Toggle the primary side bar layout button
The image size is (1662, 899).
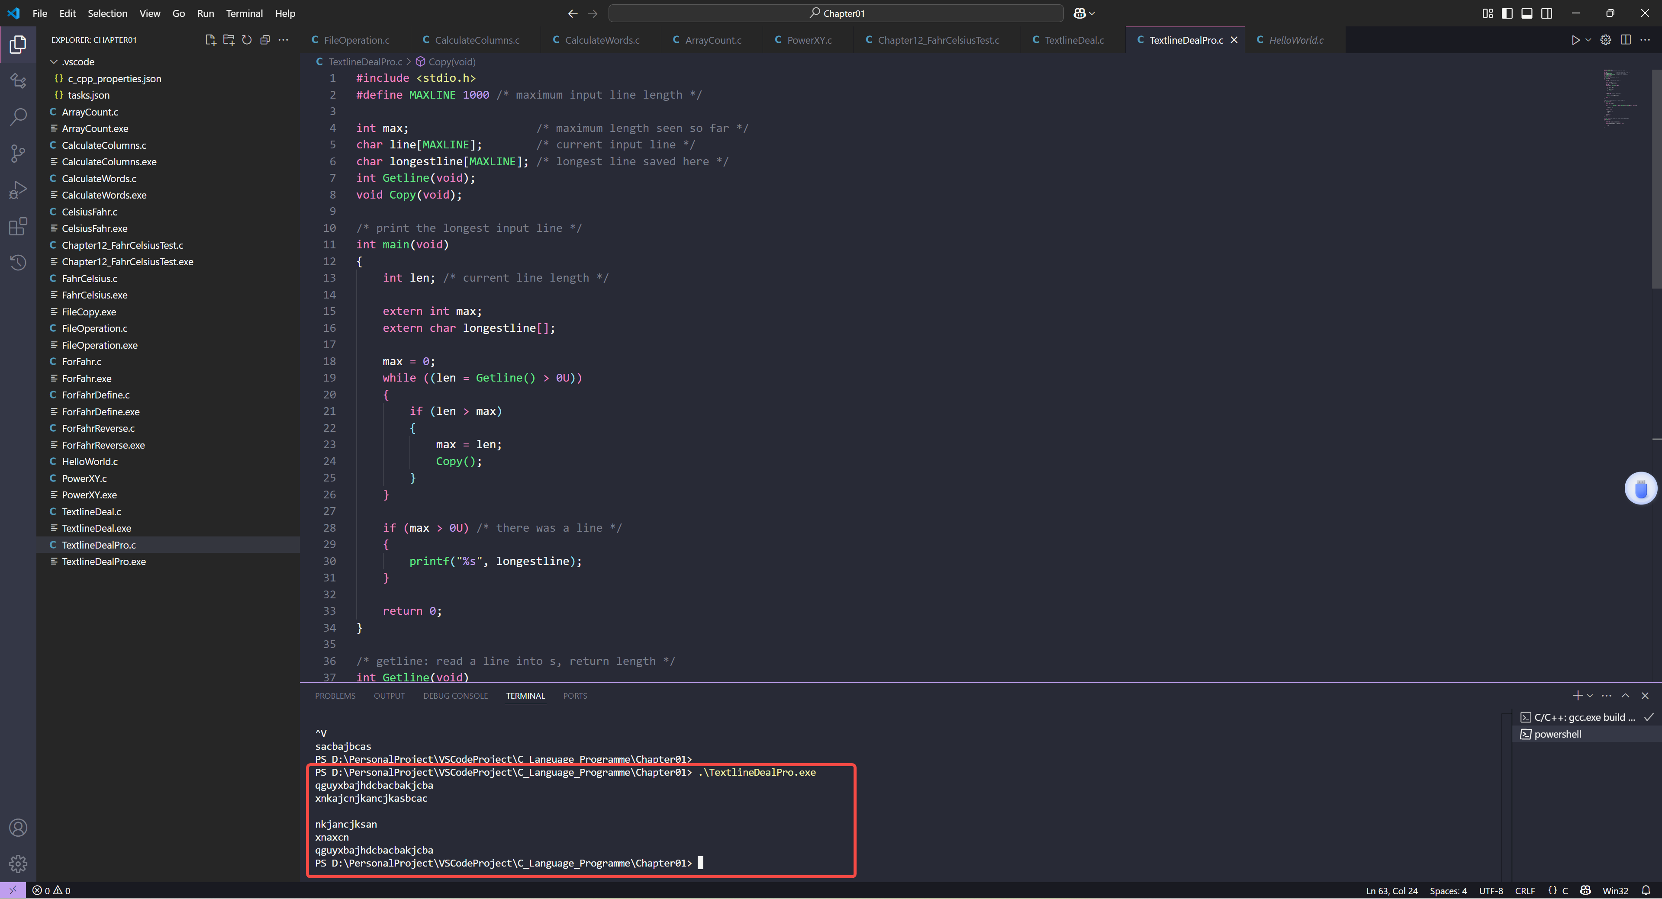tap(1507, 13)
